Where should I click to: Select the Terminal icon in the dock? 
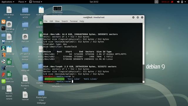pos(3,28)
